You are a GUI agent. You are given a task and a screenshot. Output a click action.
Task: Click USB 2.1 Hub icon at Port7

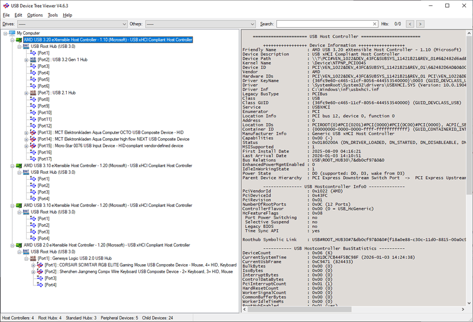tap(33, 93)
